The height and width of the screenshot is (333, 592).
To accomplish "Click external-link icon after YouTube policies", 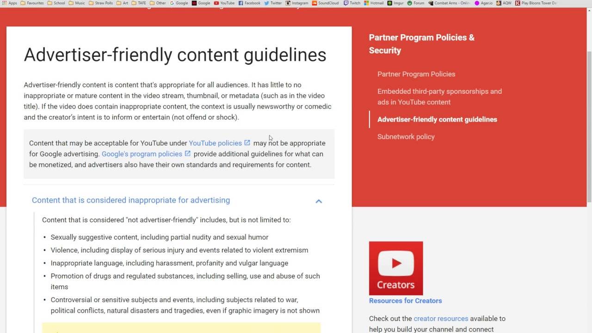I will (247, 143).
